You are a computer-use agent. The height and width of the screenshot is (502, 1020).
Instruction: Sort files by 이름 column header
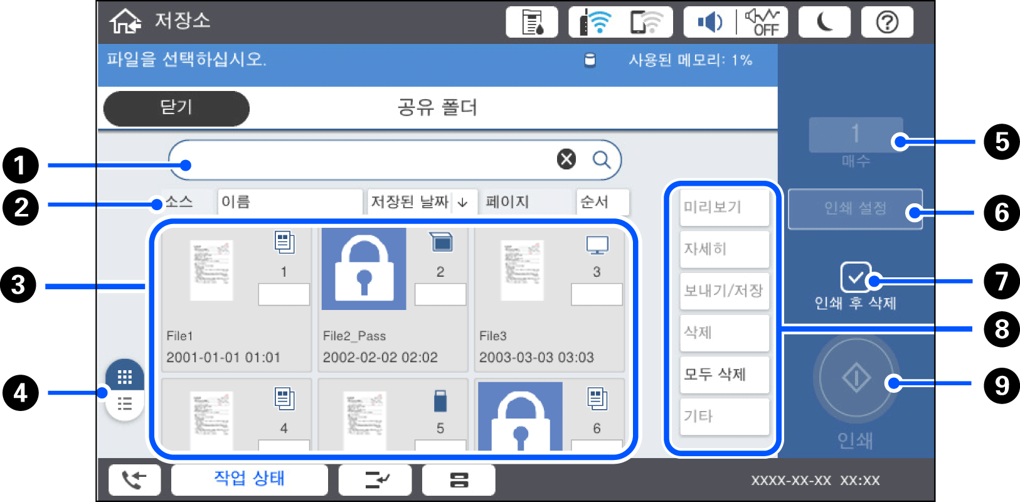click(290, 202)
